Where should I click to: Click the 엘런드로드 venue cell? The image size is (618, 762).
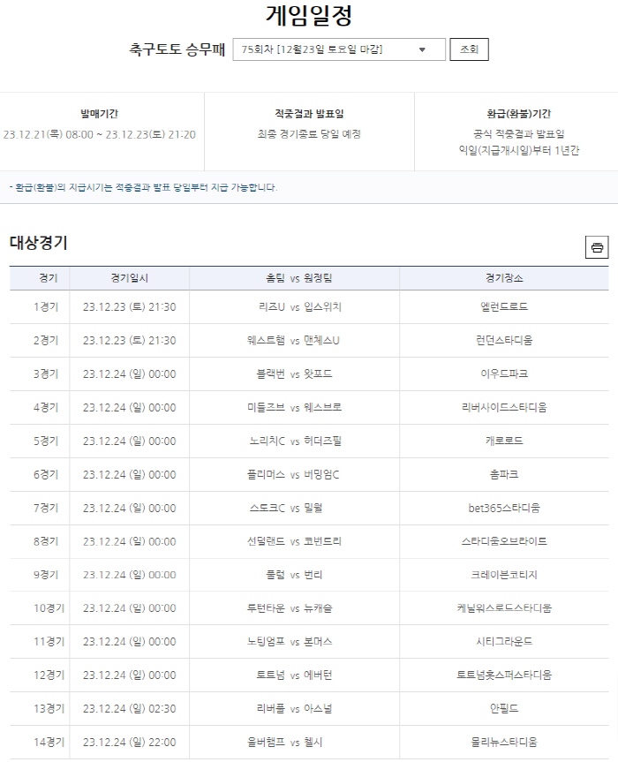(x=504, y=307)
